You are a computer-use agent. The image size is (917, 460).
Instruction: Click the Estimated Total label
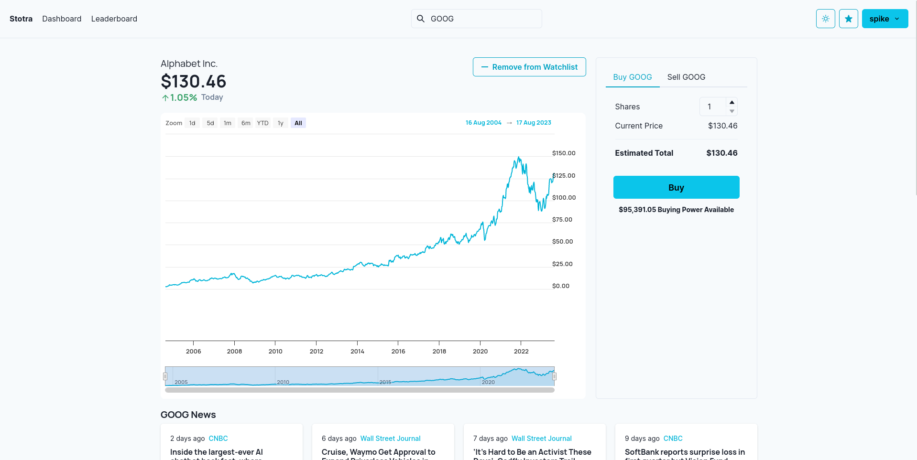pyautogui.click(x=644, y=153)
